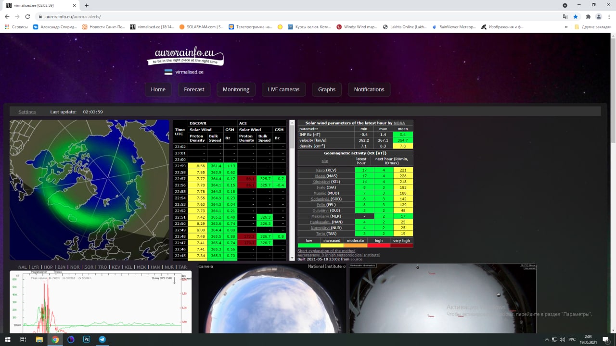Open the Телепрограмма bookmark
Image resolution: width=616 pixels, height=346 pixels.
(250, 27)
